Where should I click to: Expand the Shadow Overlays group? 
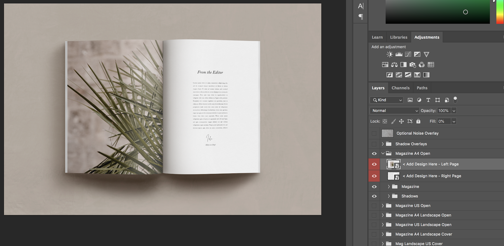(383, 144)
